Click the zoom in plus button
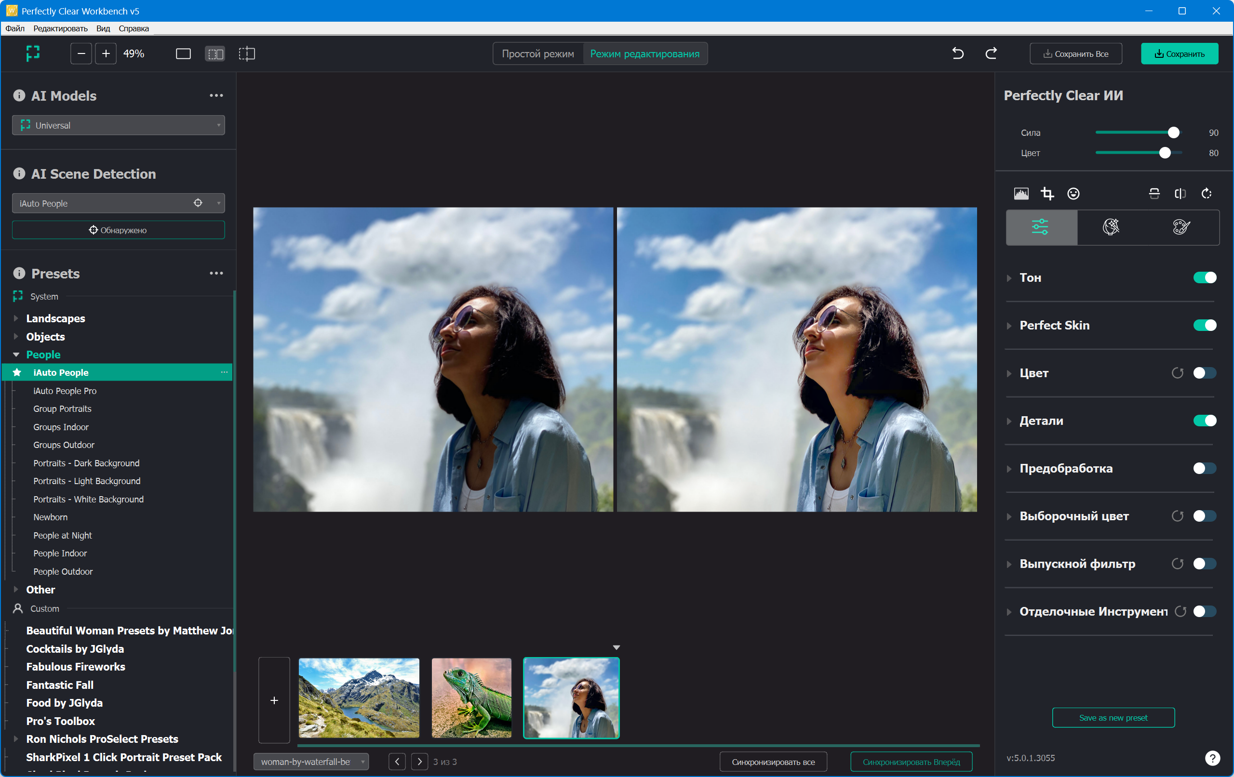 point(106,54)
